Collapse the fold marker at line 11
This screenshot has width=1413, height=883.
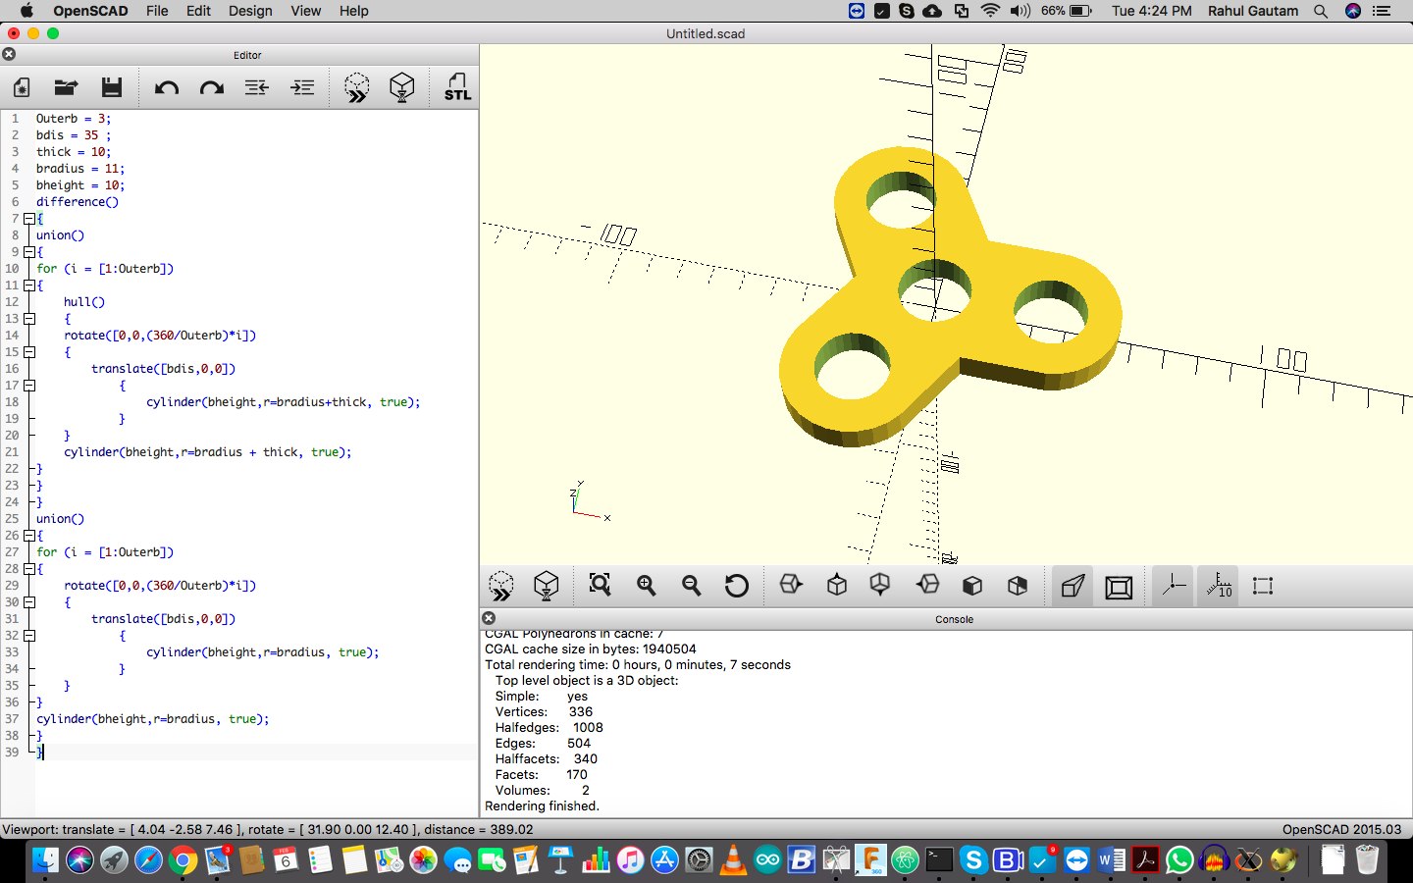(x=29, y=286)
